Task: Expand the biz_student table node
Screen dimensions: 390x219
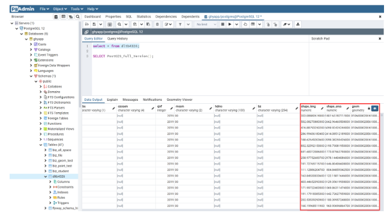Action: 46,171
